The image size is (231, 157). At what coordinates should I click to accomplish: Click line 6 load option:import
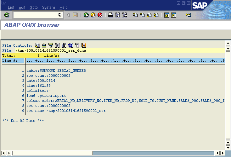click(x=46, y=96)
